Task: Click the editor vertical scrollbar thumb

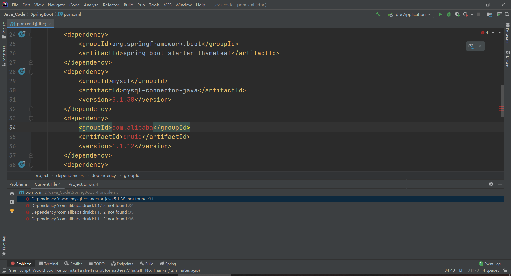Action: point(502,101)
